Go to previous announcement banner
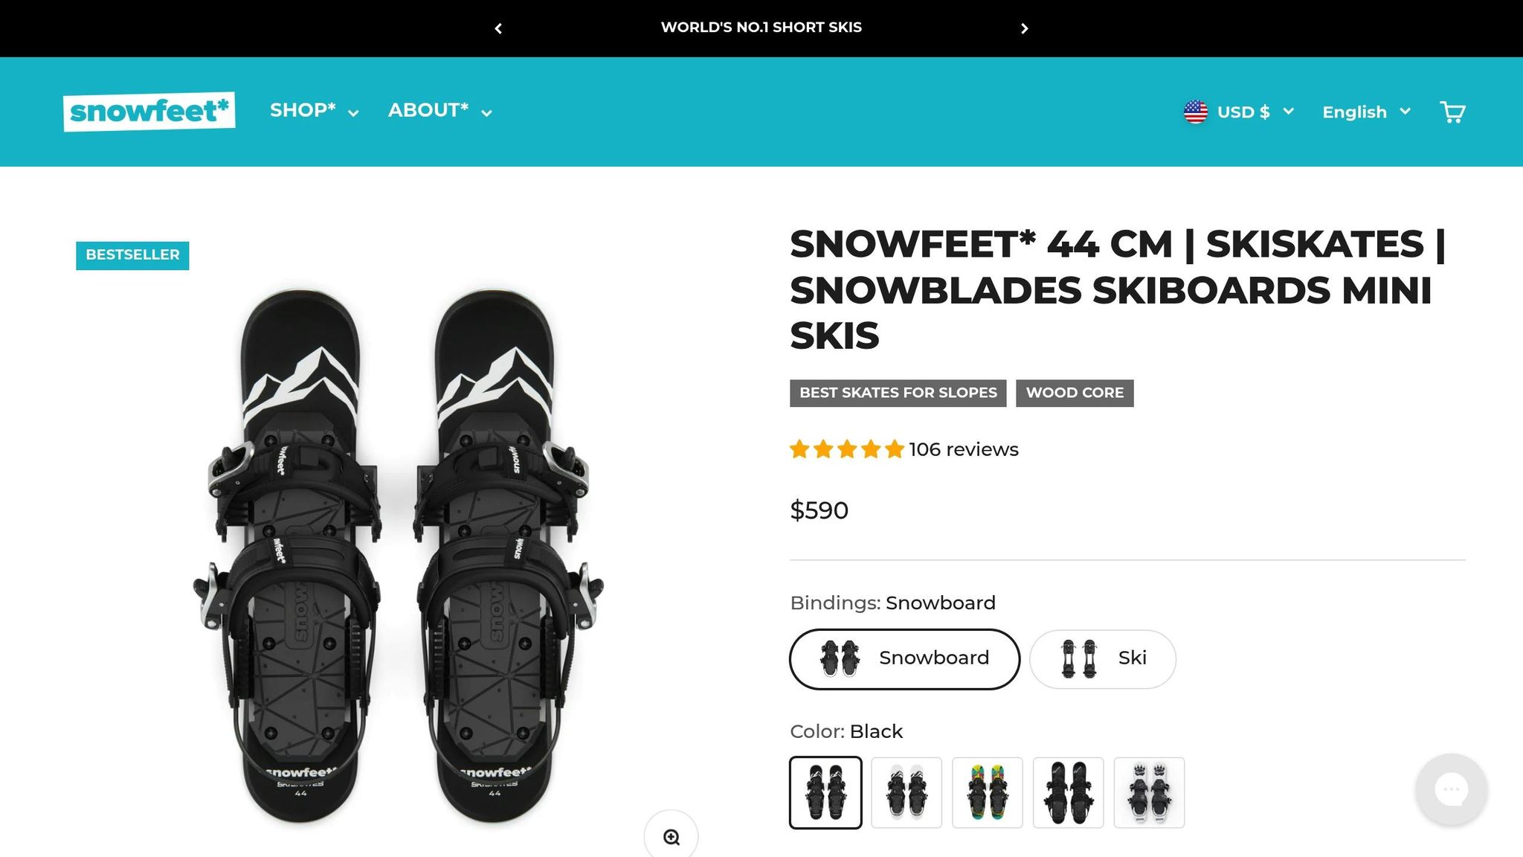1523x857 pixels. coord(498,28)
